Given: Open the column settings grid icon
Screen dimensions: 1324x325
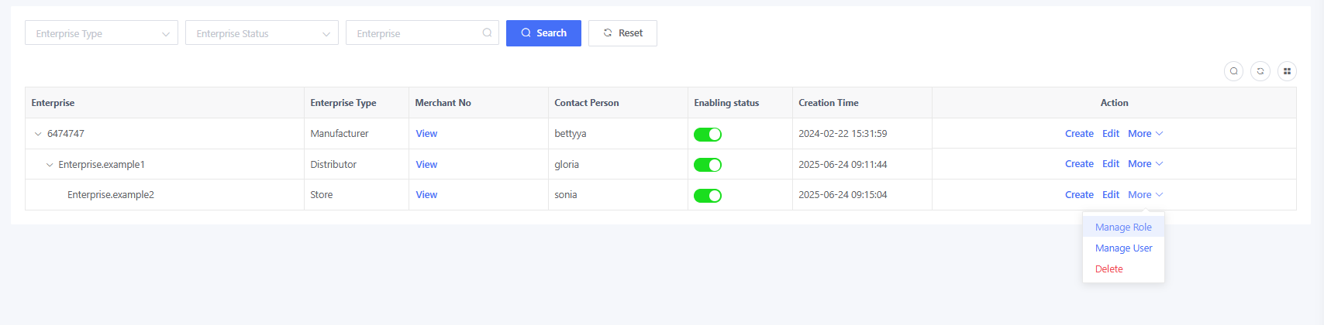Looking at the screenshot, I should 1287,71.
